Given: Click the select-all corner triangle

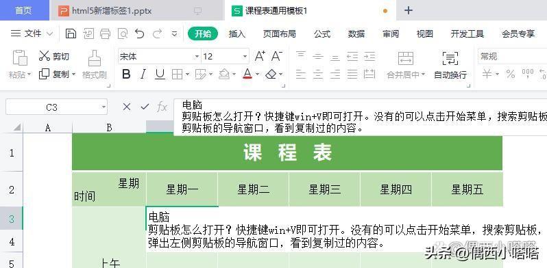Looking at the screenshot, I should [17, 128].
